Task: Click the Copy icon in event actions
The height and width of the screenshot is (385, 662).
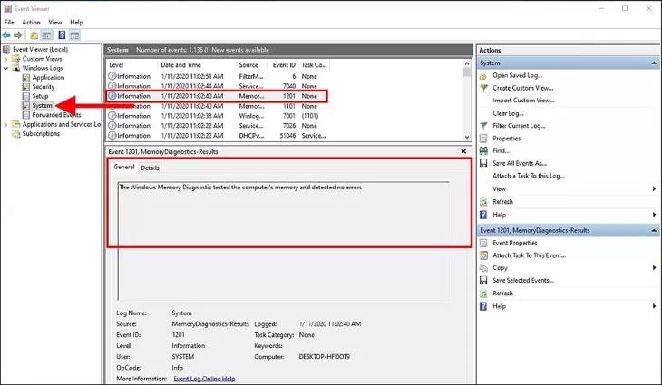Action: pos(484,268)
